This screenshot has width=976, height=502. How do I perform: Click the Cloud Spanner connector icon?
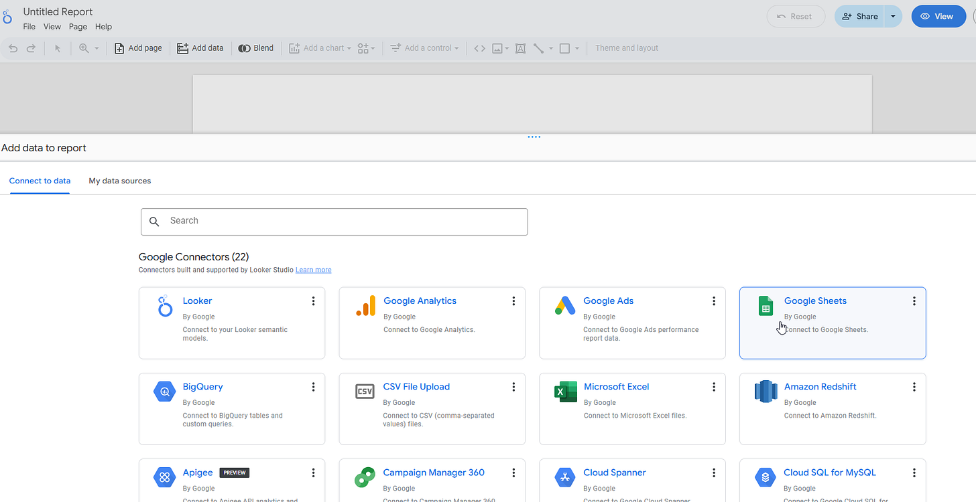click(x=565, y=477)
